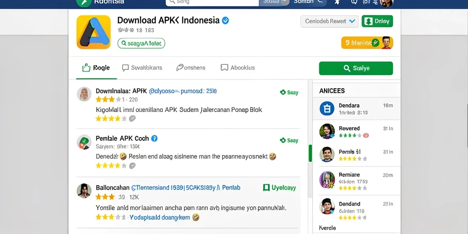Click the green Uyelcayy bookmark button
The image size is (468, 234).
click(279, 187)
